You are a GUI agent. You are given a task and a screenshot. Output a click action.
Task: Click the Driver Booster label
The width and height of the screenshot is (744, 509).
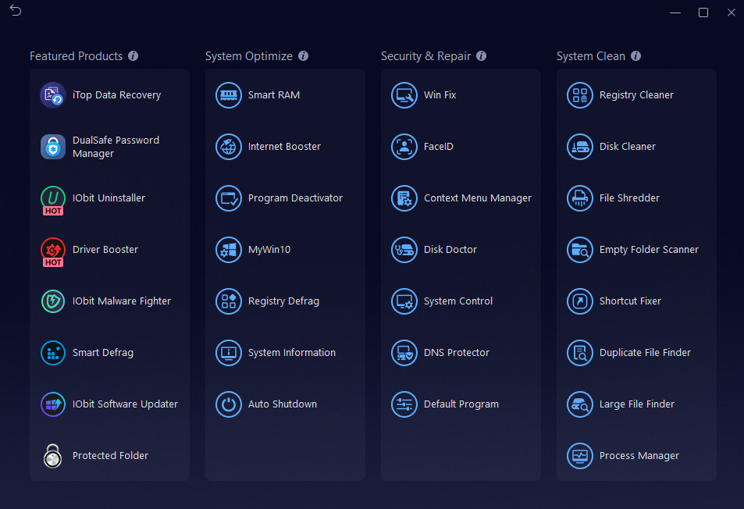click(x=105, y=250)
